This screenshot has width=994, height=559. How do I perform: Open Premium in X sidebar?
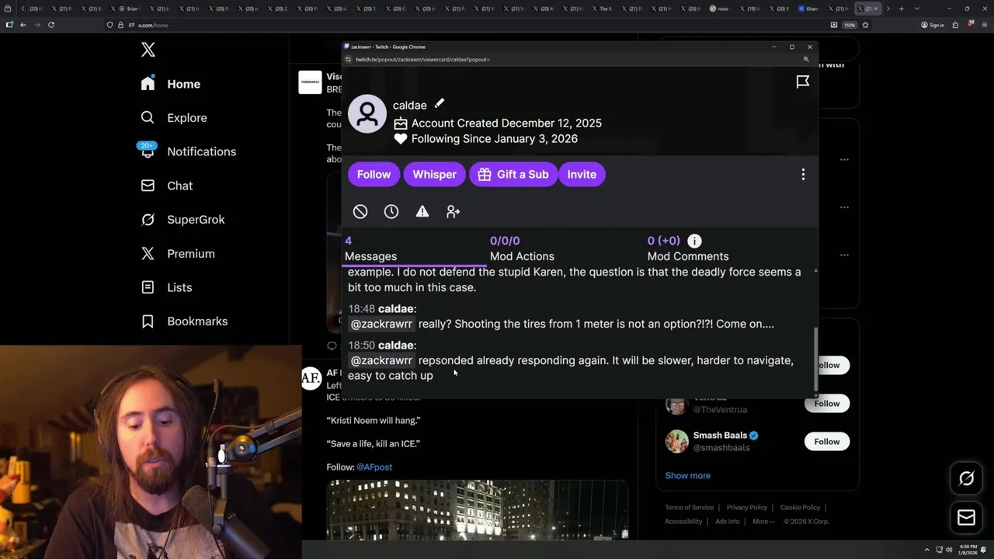tap(177, 254)
